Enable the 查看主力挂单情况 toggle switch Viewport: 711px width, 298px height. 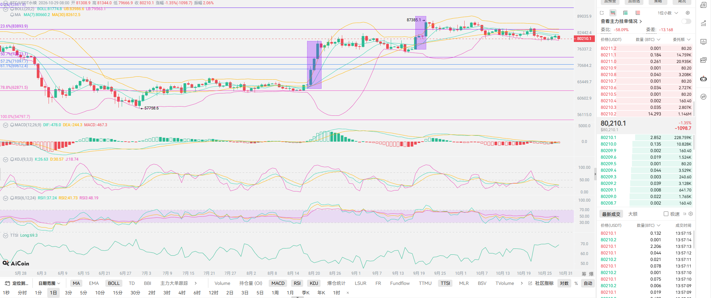coord(686,21)
